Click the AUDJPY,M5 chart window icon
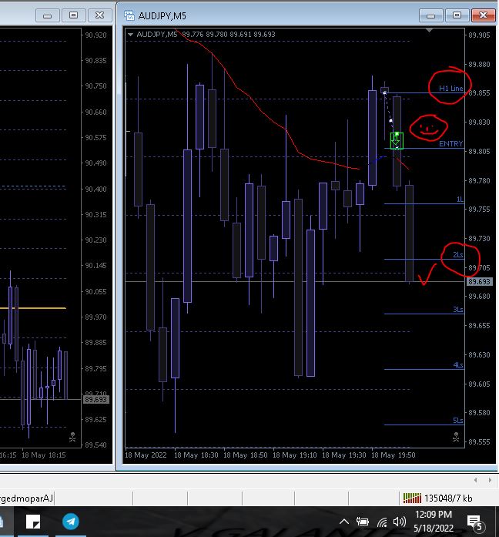The height and width of the screenshot is (537, 499). [129, 15]
